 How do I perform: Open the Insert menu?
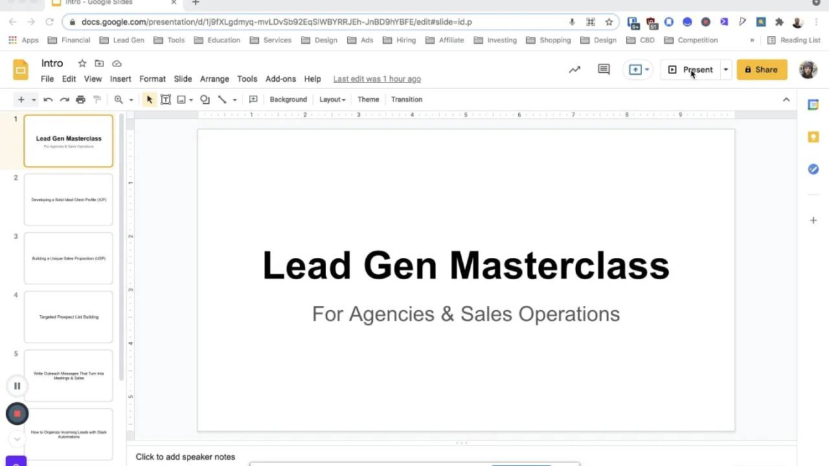click(120, 78)
